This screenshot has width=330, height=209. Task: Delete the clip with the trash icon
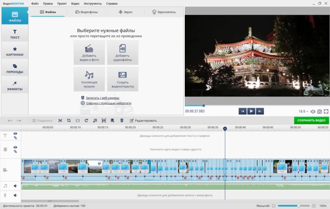[x=122, y=120]
